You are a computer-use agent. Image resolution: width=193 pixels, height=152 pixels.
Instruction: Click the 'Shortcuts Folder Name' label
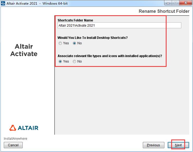tap(75, 20)
